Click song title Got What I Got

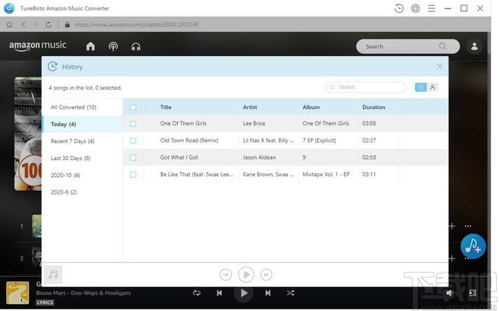click(179, 157)
